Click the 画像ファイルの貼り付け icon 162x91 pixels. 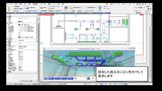[49, 11]
